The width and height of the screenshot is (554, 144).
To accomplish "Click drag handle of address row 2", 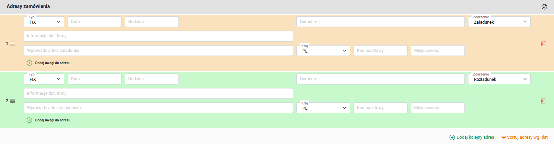I will 13,101.
